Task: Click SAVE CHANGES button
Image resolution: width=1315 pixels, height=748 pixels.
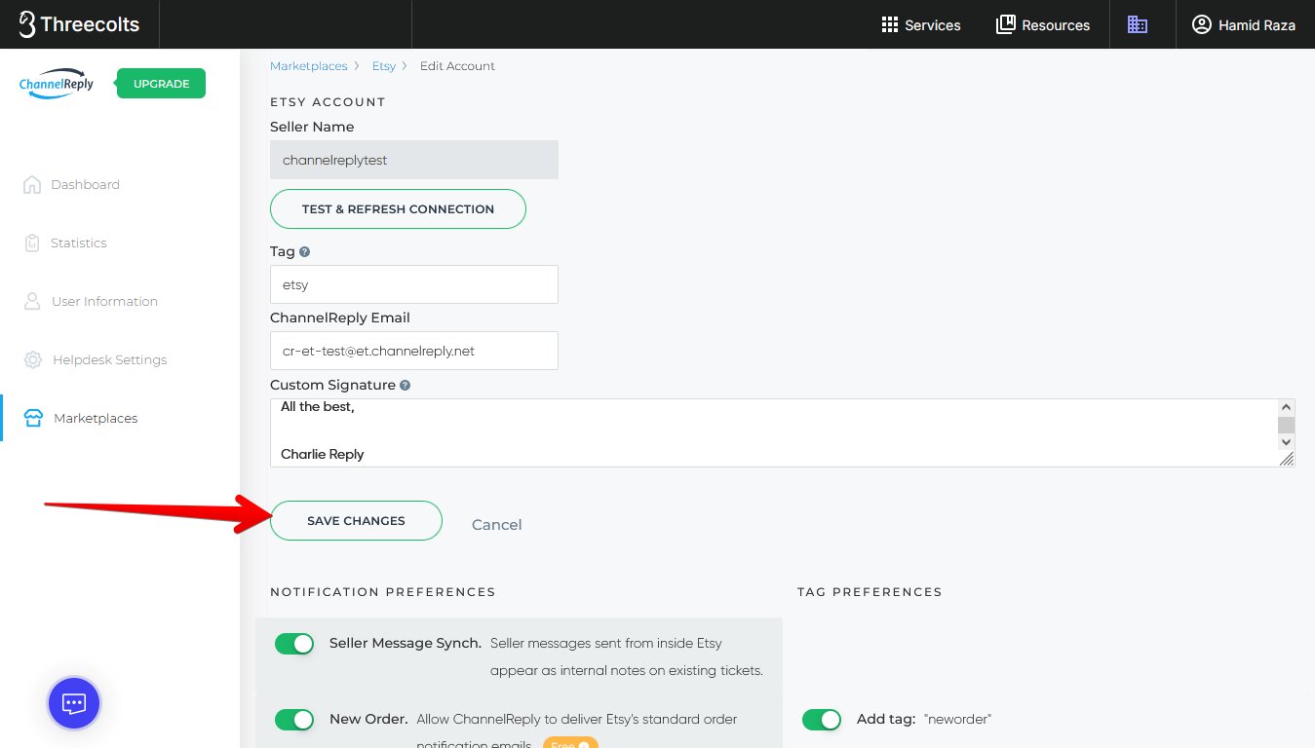Action: 356,521
